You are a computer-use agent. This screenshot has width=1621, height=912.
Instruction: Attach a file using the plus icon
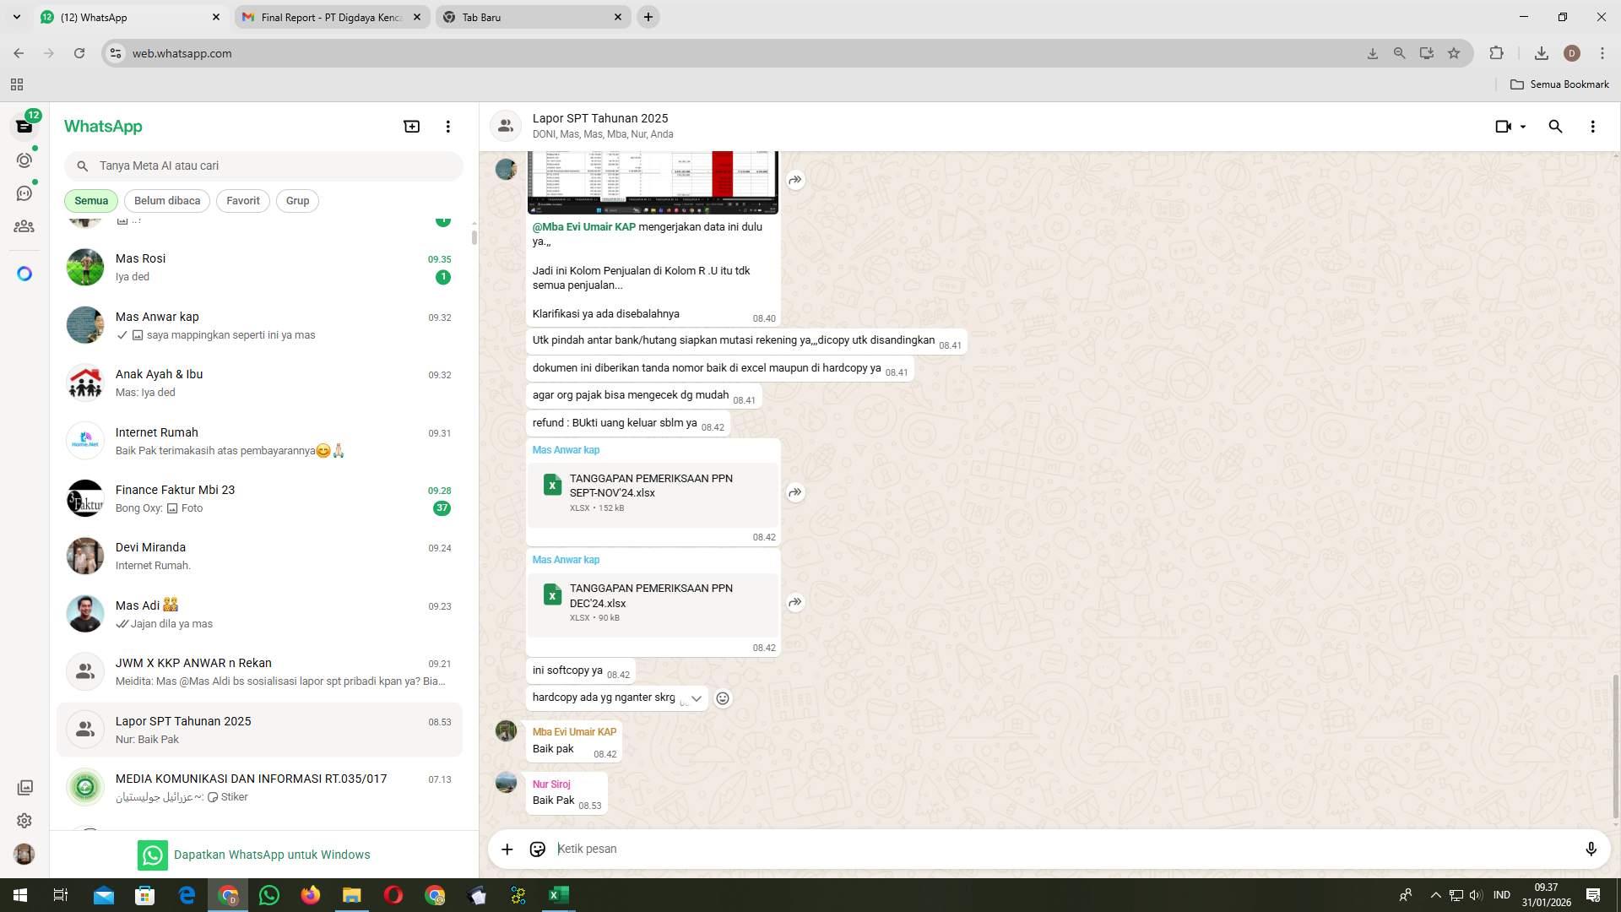coord(507,849)
